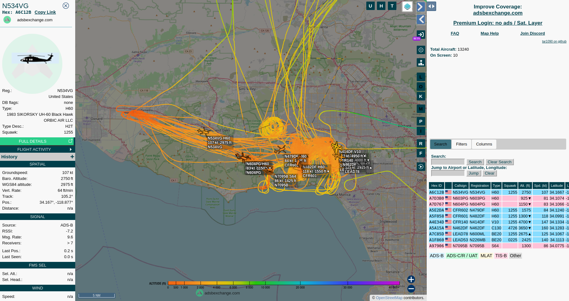Open the Map Help link

(489, 33)
